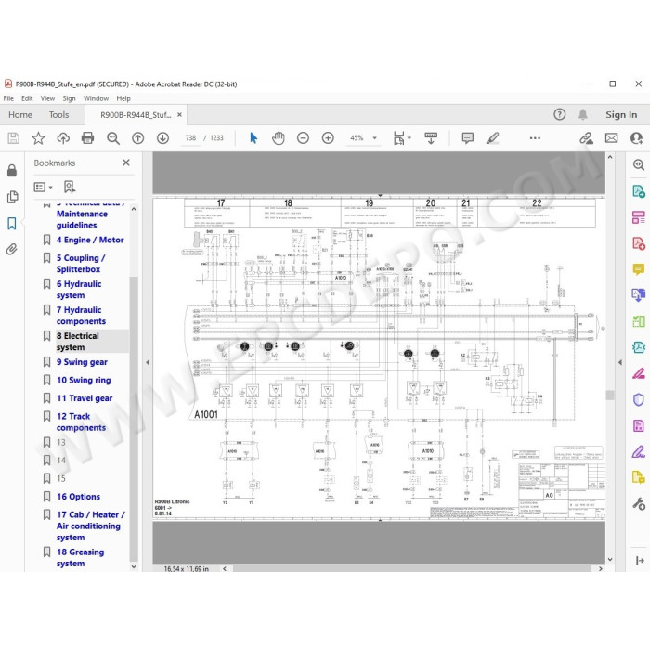
Task: Click the security lock icon
Action: point(12,170)
